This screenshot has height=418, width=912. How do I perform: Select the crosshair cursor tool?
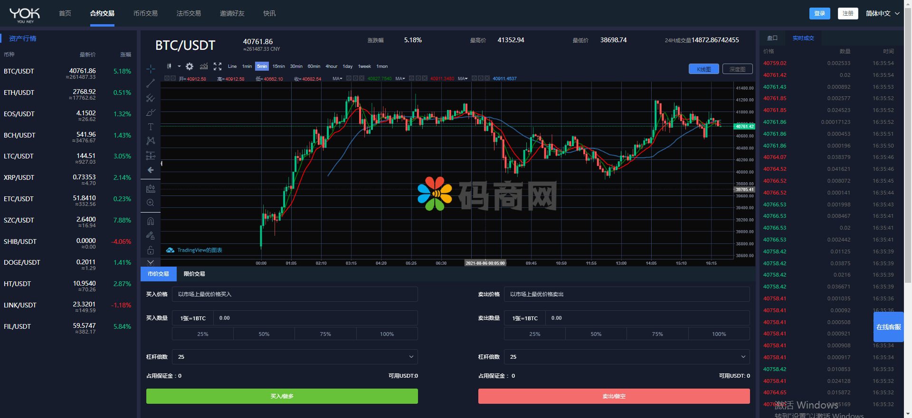(x=151, y=69)
